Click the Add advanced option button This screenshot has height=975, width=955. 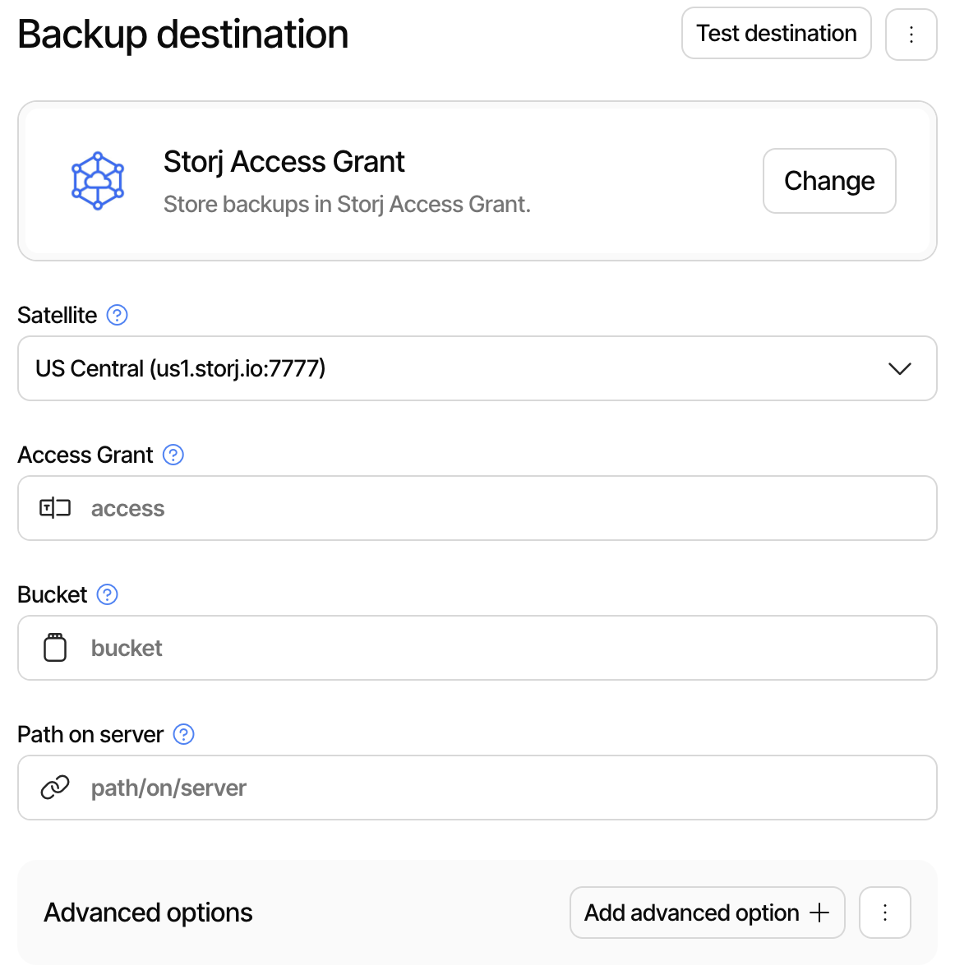[x=707, y=913]
